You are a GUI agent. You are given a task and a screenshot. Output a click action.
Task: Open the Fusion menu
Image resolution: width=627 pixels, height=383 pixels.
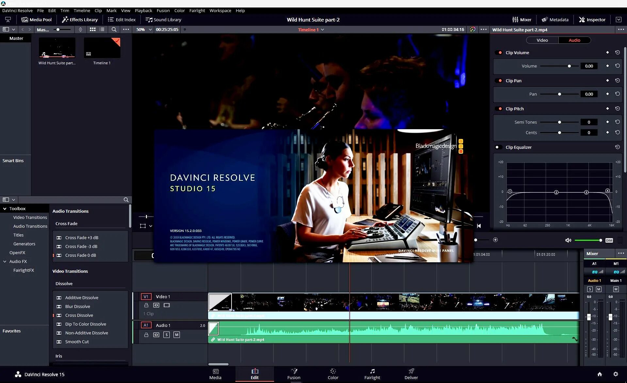point(163,10)
